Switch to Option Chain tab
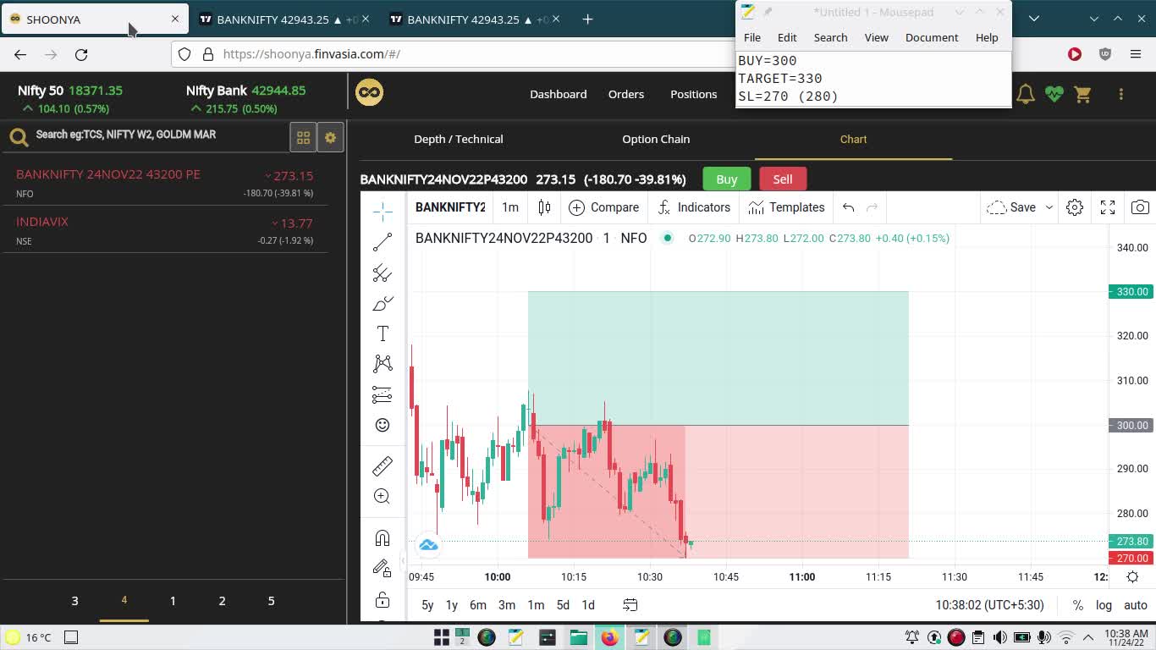The height and width of the screenshot is (650, 1156). tap(656, 139)
